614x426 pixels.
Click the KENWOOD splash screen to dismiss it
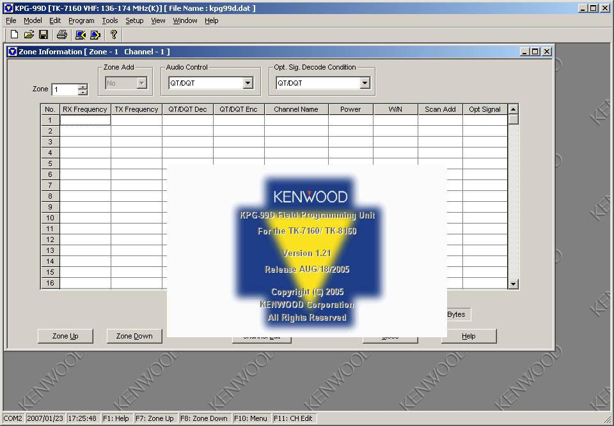(x=307, y=251)
